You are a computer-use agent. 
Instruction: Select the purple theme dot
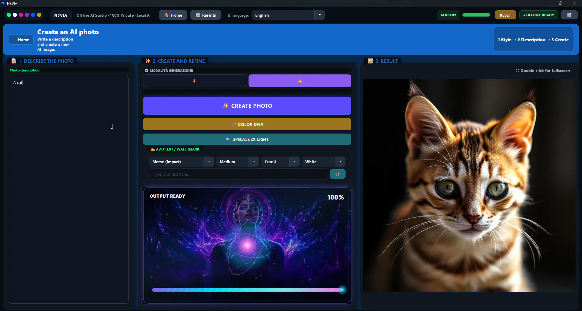tap(27, 15)
